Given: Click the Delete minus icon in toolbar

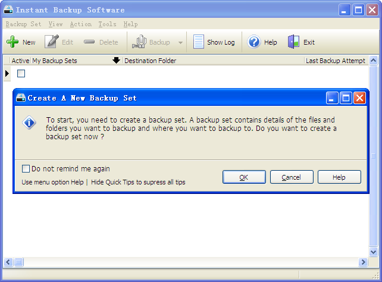Looking at the screenshot, I should click(90, 42).
